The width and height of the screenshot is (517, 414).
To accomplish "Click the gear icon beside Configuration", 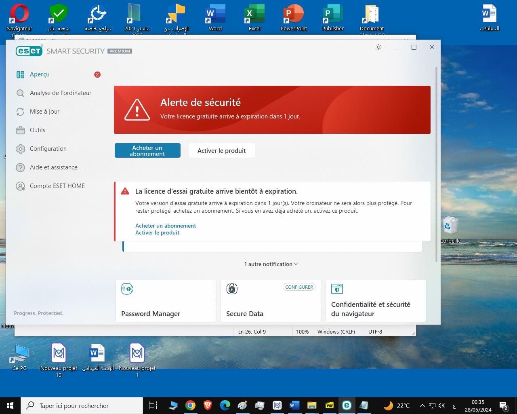I will point(20,149).
